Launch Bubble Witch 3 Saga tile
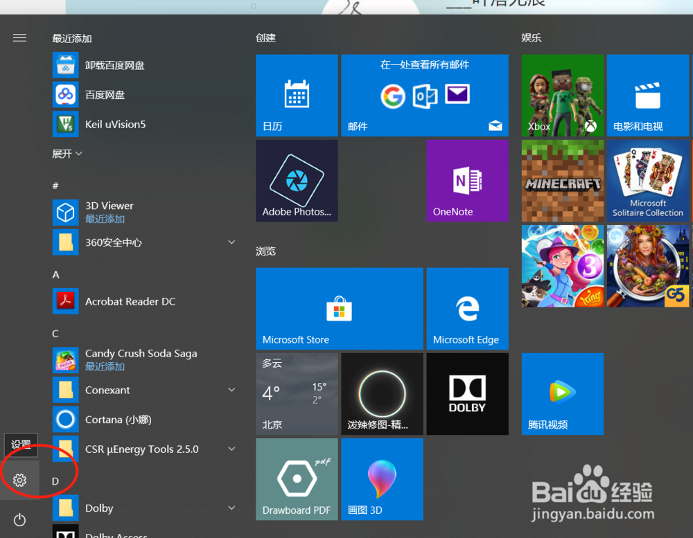Viewport: 693px width, 538px height. [x=563, y=266]
